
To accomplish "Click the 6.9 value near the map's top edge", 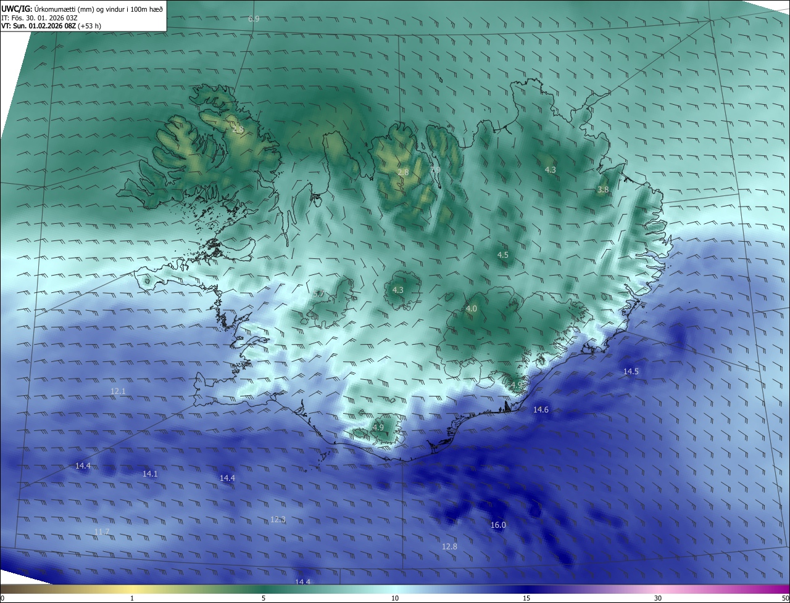I will click(x=254, y=19).
